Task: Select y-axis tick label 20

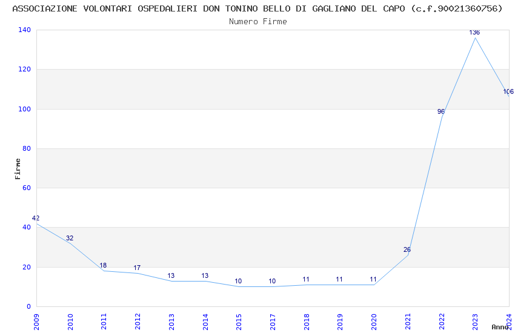Action: pos(26,267)
